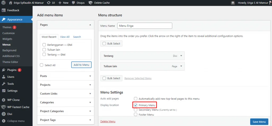
Task: Open Additional CSS in the sidebar
Action: pos(11,56)
